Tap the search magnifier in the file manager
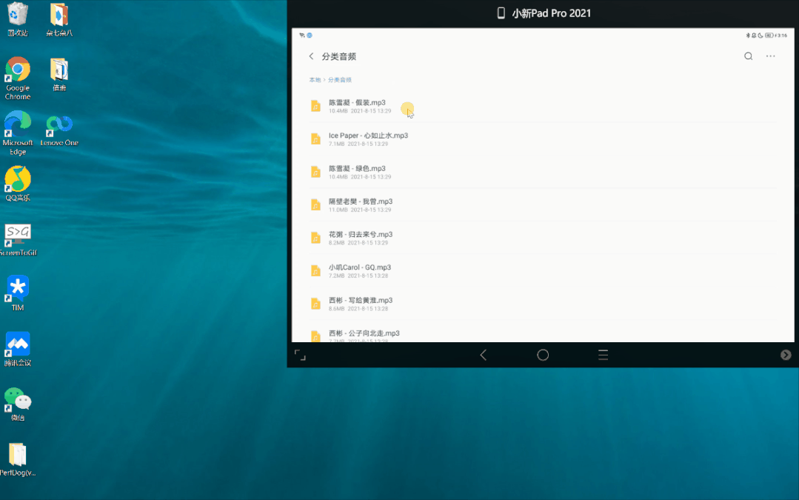799x500 pixels. [748, 56]
